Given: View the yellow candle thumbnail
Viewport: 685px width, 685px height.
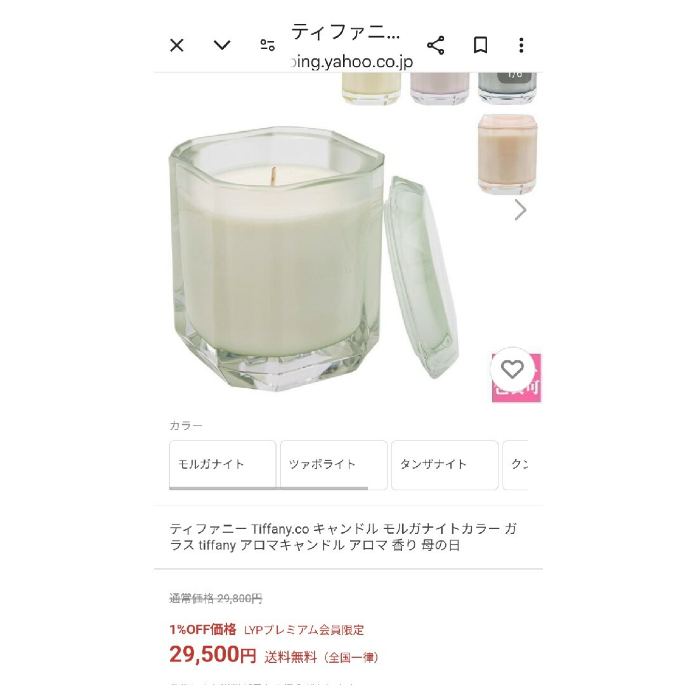Looking at the screenshot, I should click(371, 89).
